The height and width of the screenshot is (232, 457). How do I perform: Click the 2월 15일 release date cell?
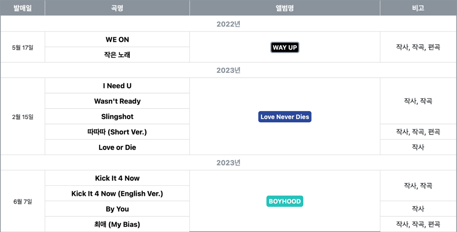(23, 117)
